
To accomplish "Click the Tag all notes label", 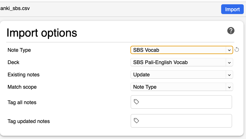I will click(22, 102).
